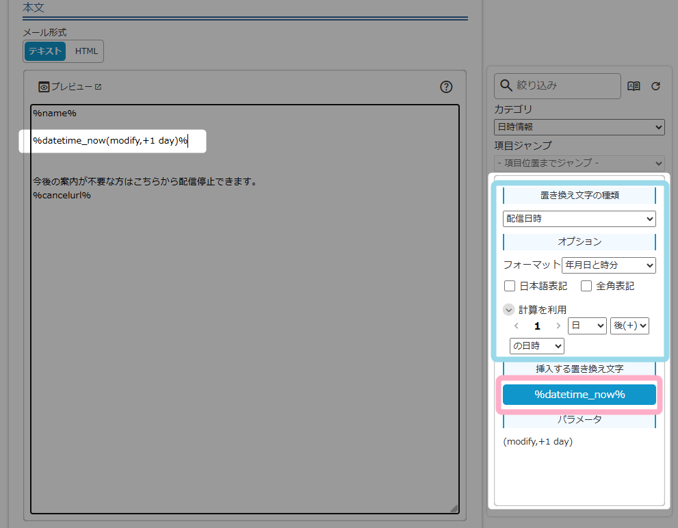678x528 pixels.
Task: Open the 後(+) direction dropdown
Action: coord(629,326)
